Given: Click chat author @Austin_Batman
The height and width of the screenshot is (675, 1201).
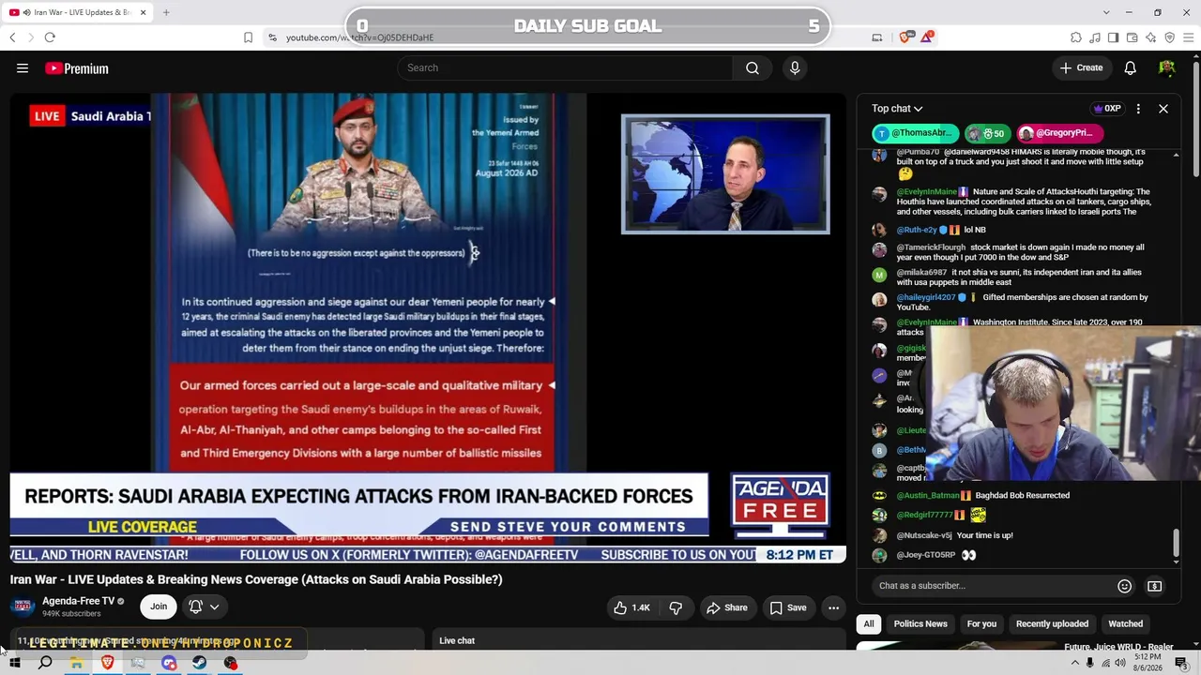Looking at the screenshot, I should (x=928, y=495).
